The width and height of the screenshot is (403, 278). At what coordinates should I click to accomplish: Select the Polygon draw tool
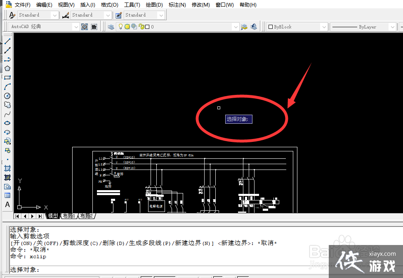click(7, 68)
